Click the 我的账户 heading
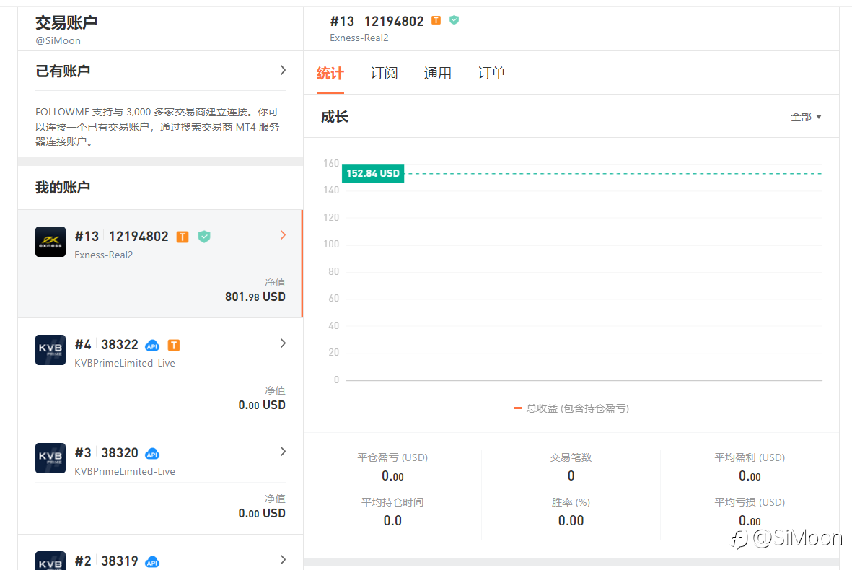Screen dimensions: 852x570 (x=63, y=188)
